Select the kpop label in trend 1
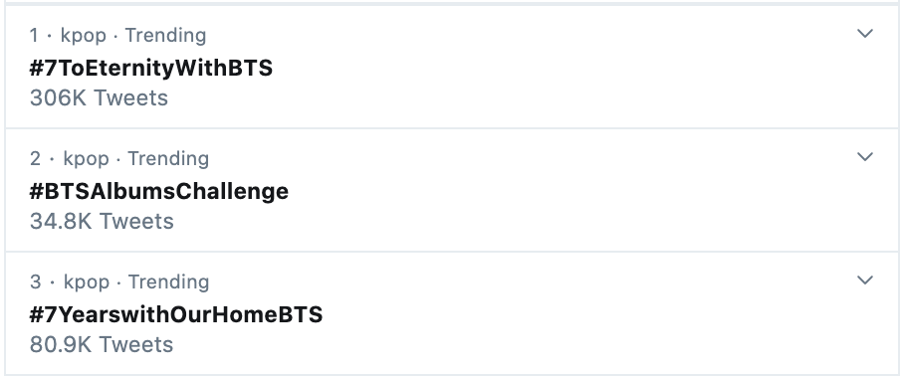The height and width of the screenshot is (376, 900). point(84,36)
